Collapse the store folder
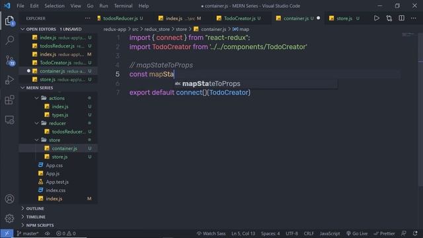This screenshot has width=423, height=238. click(37, 139)
